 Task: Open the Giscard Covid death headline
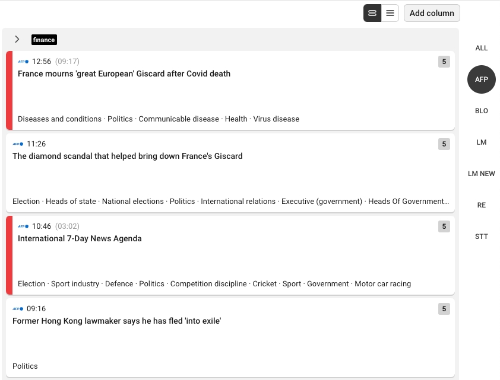(124, 74)
